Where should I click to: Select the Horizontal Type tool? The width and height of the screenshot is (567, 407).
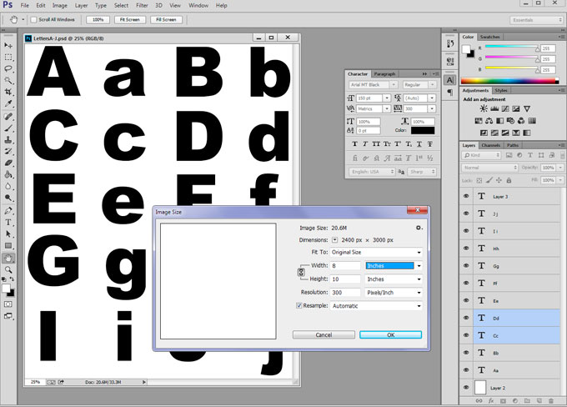coord(8,222)
